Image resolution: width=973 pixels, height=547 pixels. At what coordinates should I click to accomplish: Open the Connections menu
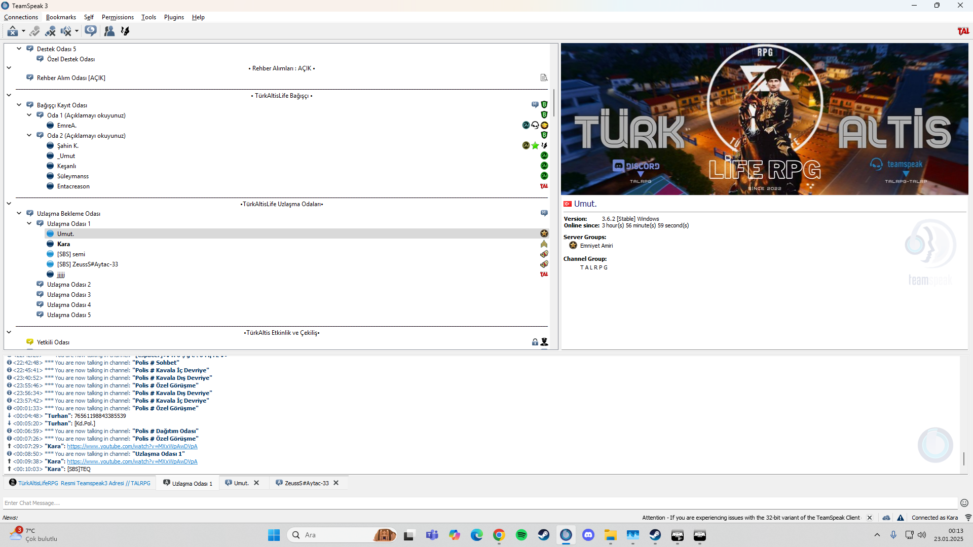point(21,17)
